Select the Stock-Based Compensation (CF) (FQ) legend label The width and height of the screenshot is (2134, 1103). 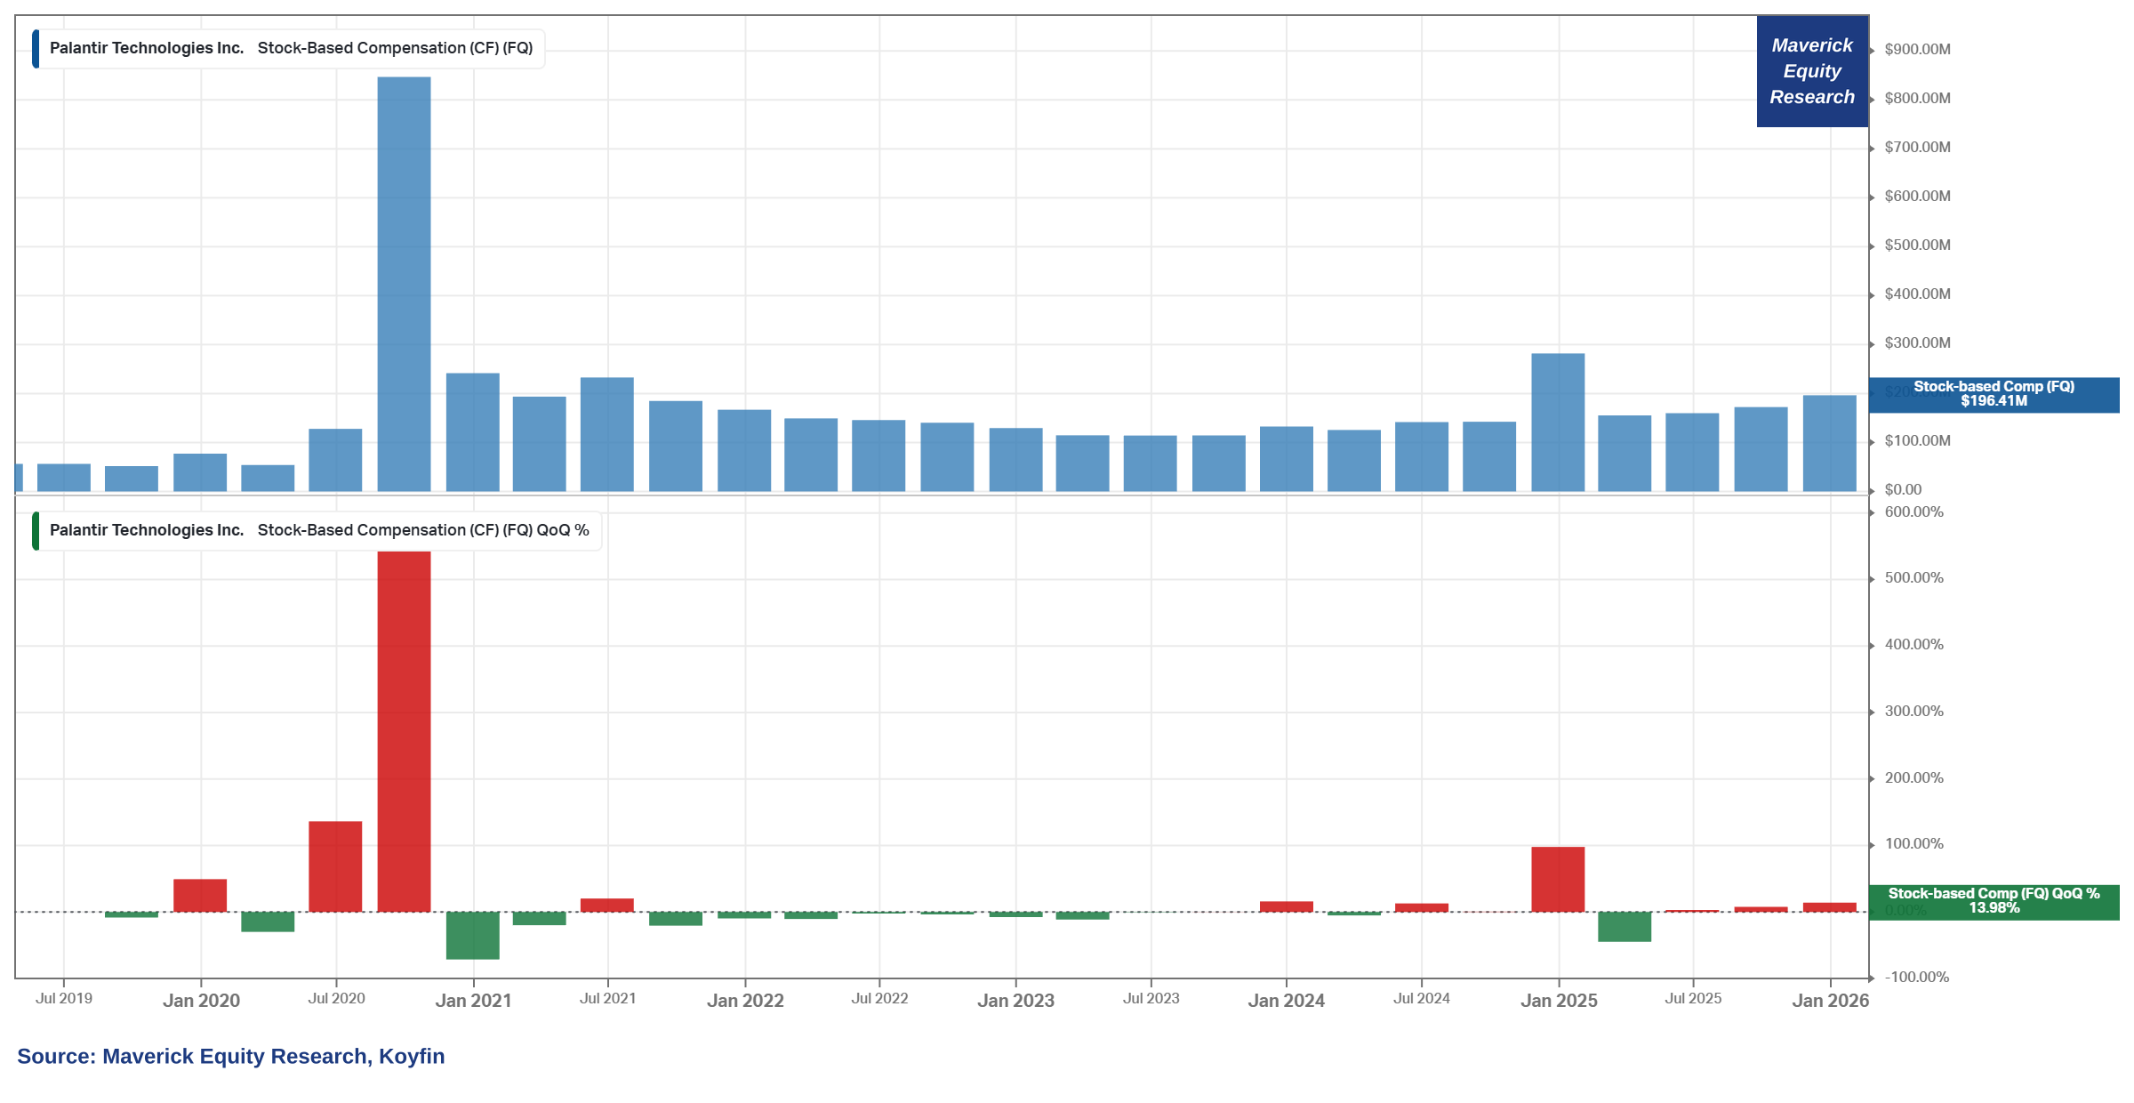395,48
